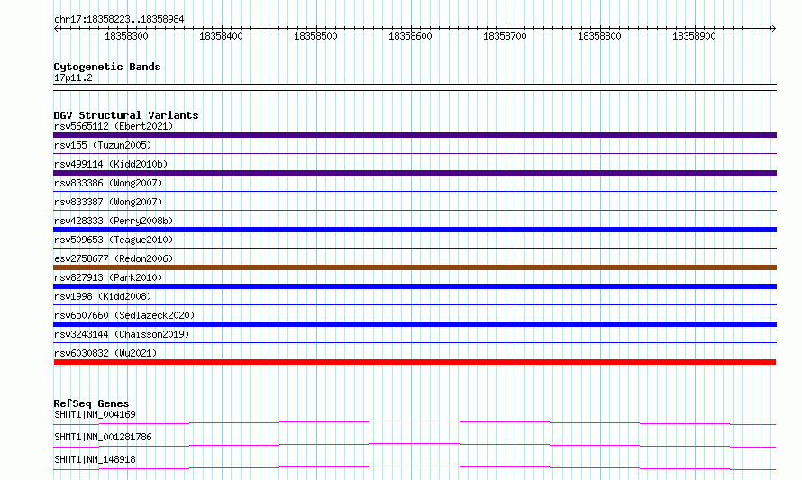Viewport: 802px width, 480px height.
Task: Click left arrowhead of the coordinate ruler
Action: (56, 28)
